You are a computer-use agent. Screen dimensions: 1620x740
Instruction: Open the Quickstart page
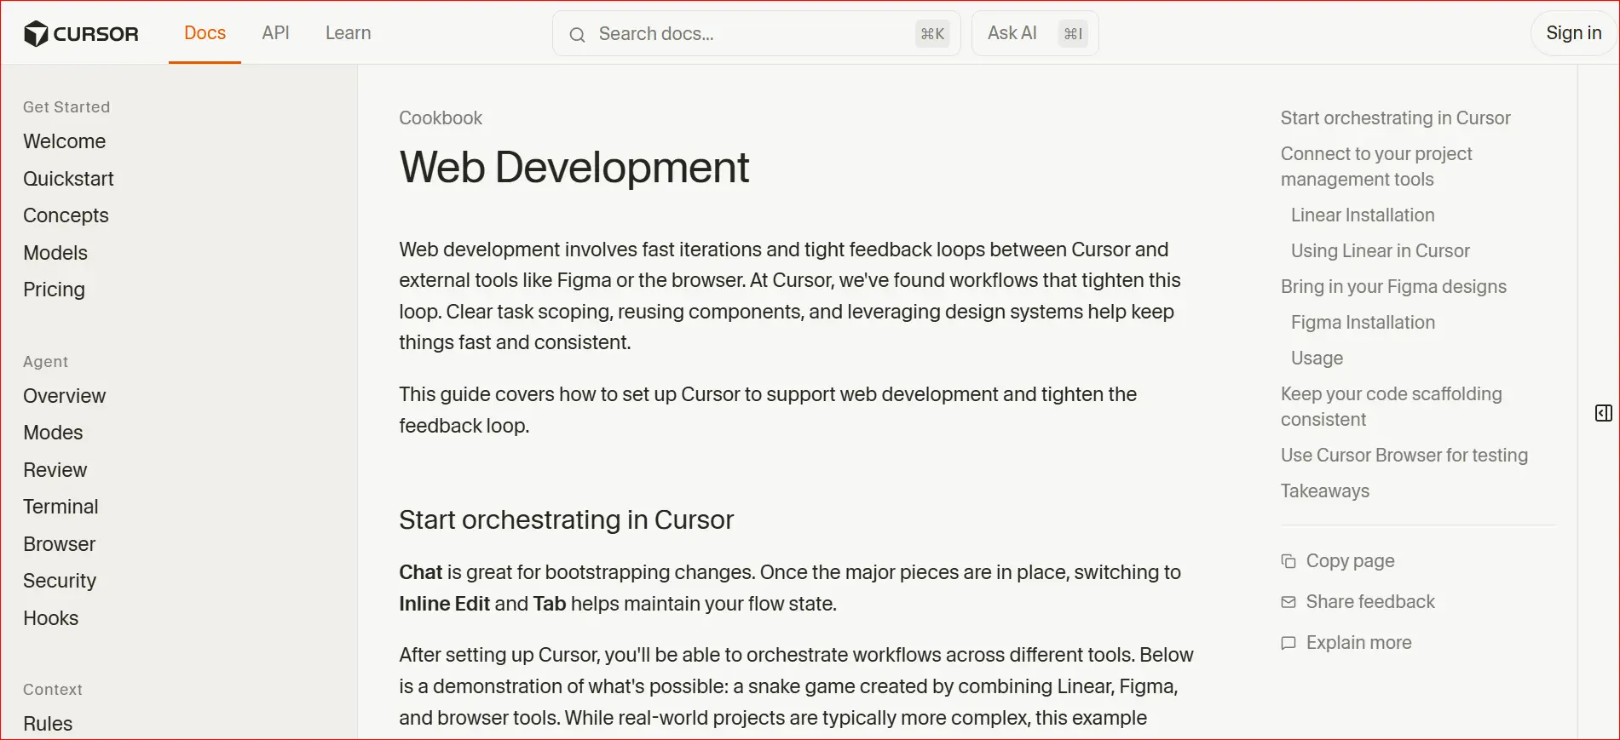68,179
